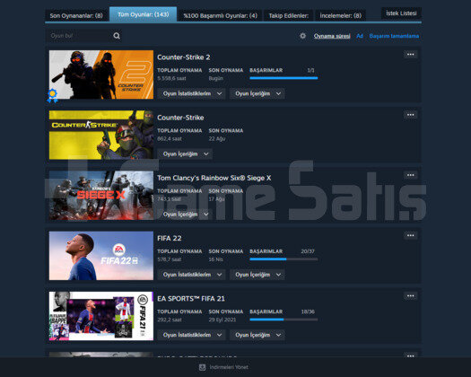Viewport: 471px width, 377px height.
Task: Open the FIFA 21 cover thumbnail
Action: coord(101,316)
